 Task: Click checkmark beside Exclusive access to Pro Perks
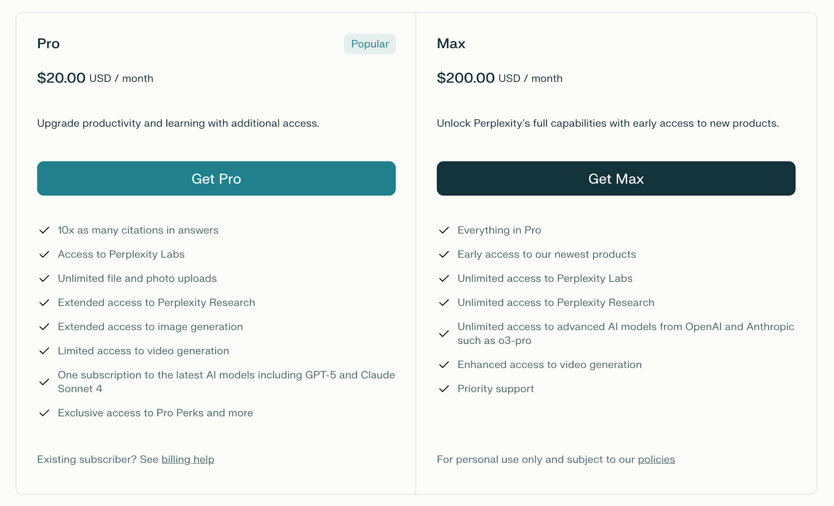click(44, 413)
